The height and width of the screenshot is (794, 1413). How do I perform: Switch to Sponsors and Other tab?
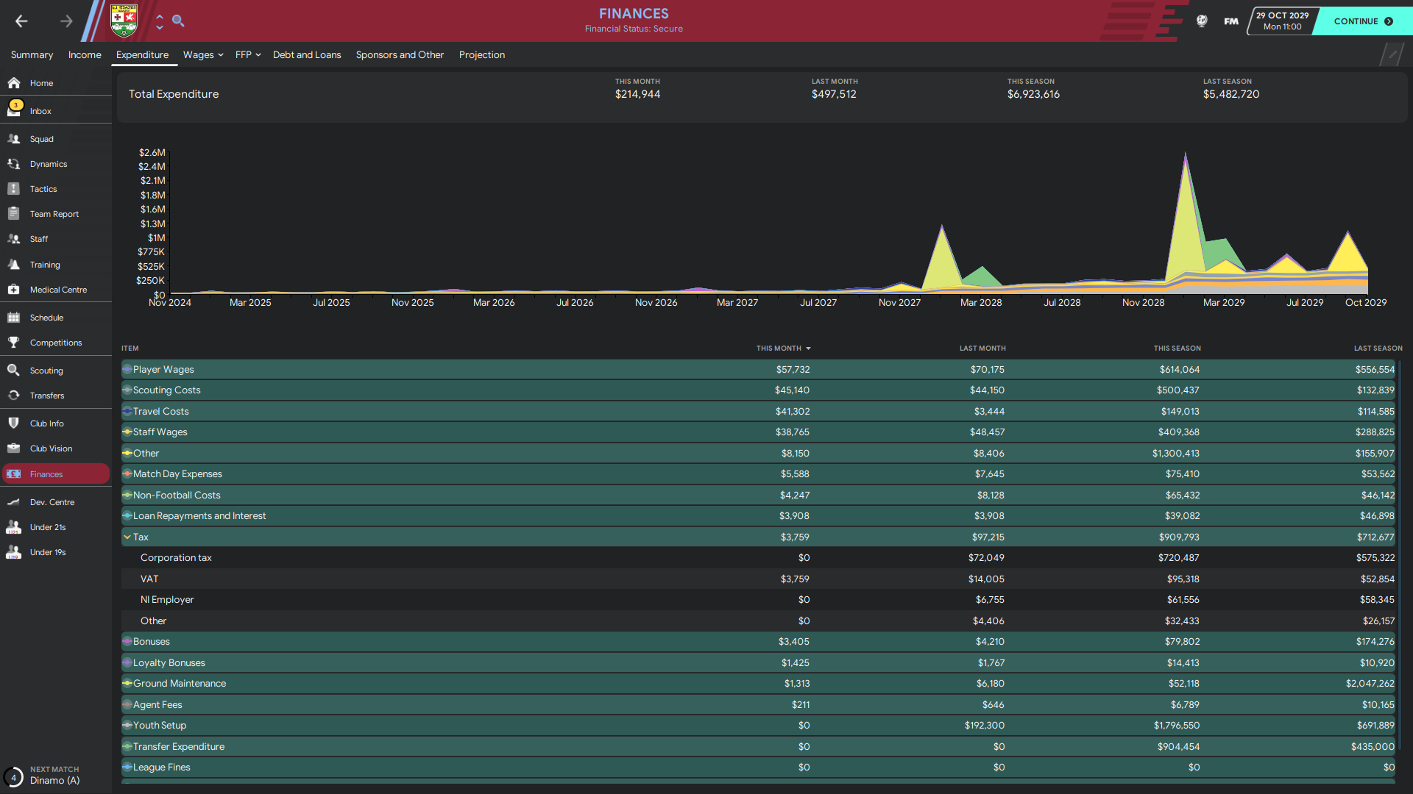pyautogui.click(x=400, y=54)
